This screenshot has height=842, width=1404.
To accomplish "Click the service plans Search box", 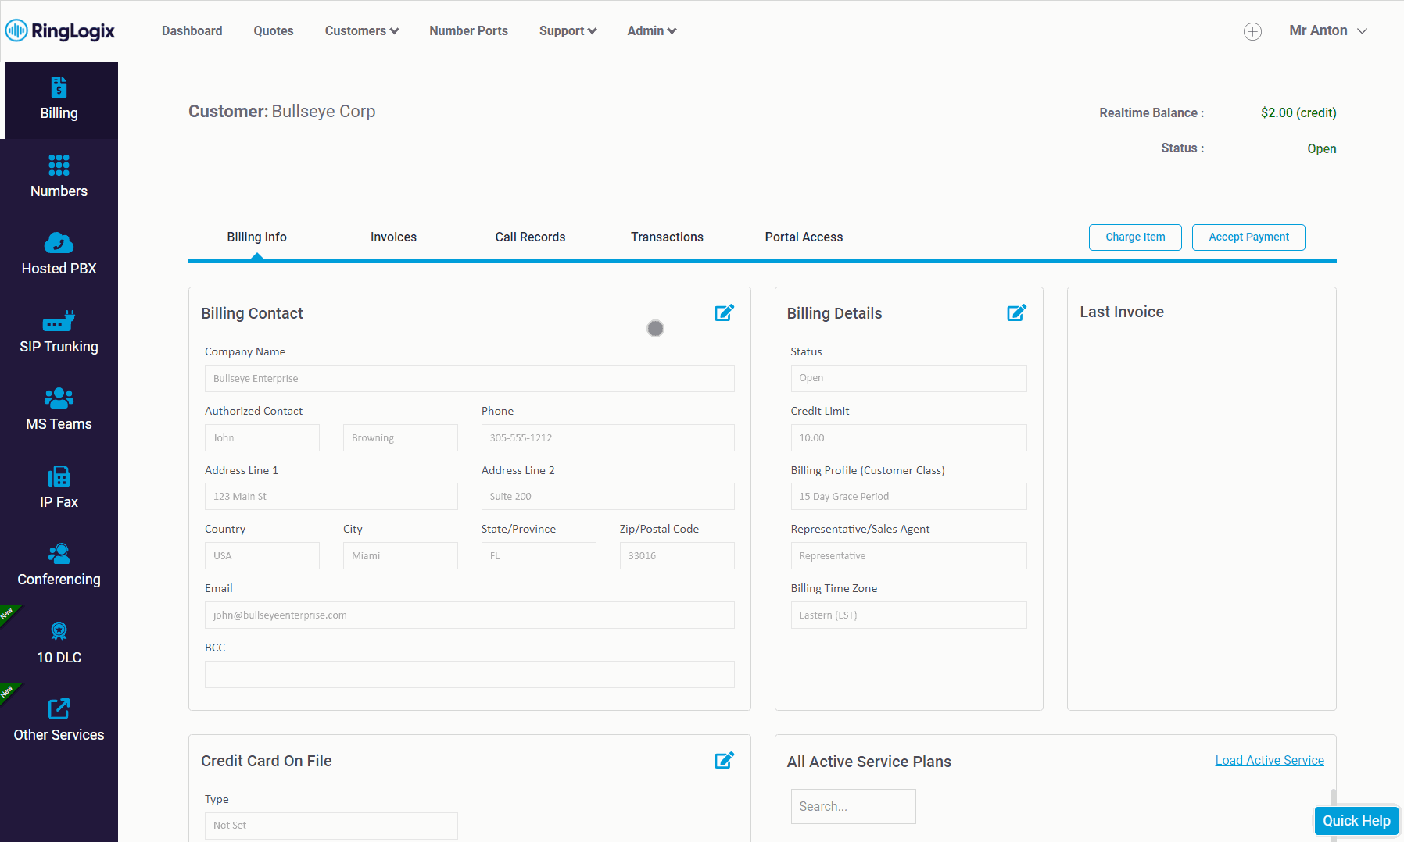I will (853, 806).
